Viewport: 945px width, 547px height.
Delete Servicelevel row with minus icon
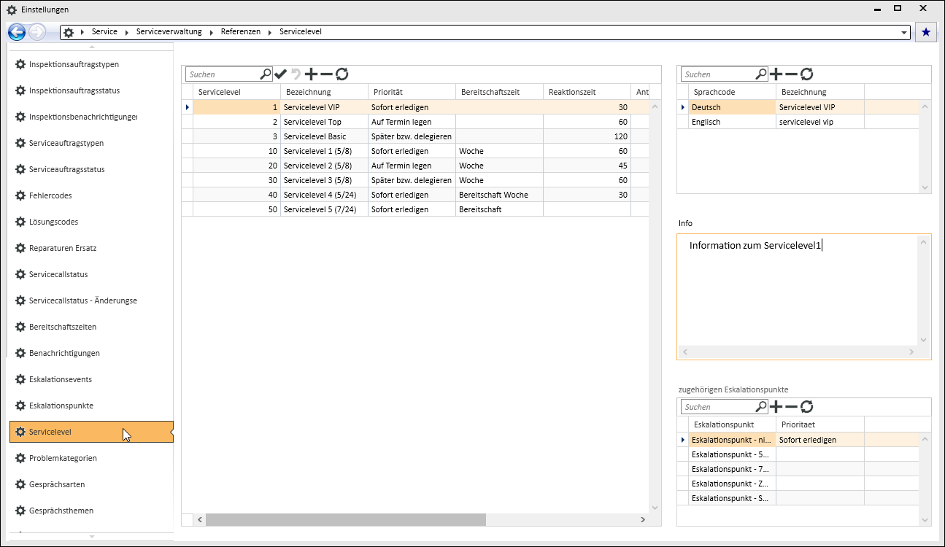[x=326, y=74]
